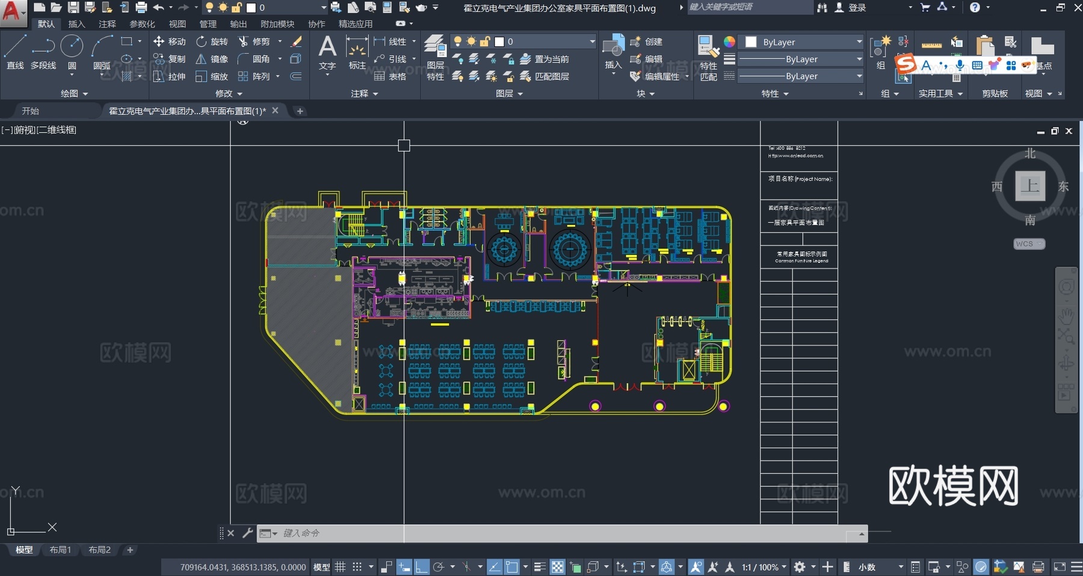1083x576 pixels.
Task: Activate the Copy (复制) command
Action: click(170, 59)
